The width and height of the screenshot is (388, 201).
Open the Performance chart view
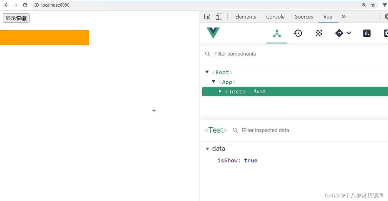[x=367, y=33]
